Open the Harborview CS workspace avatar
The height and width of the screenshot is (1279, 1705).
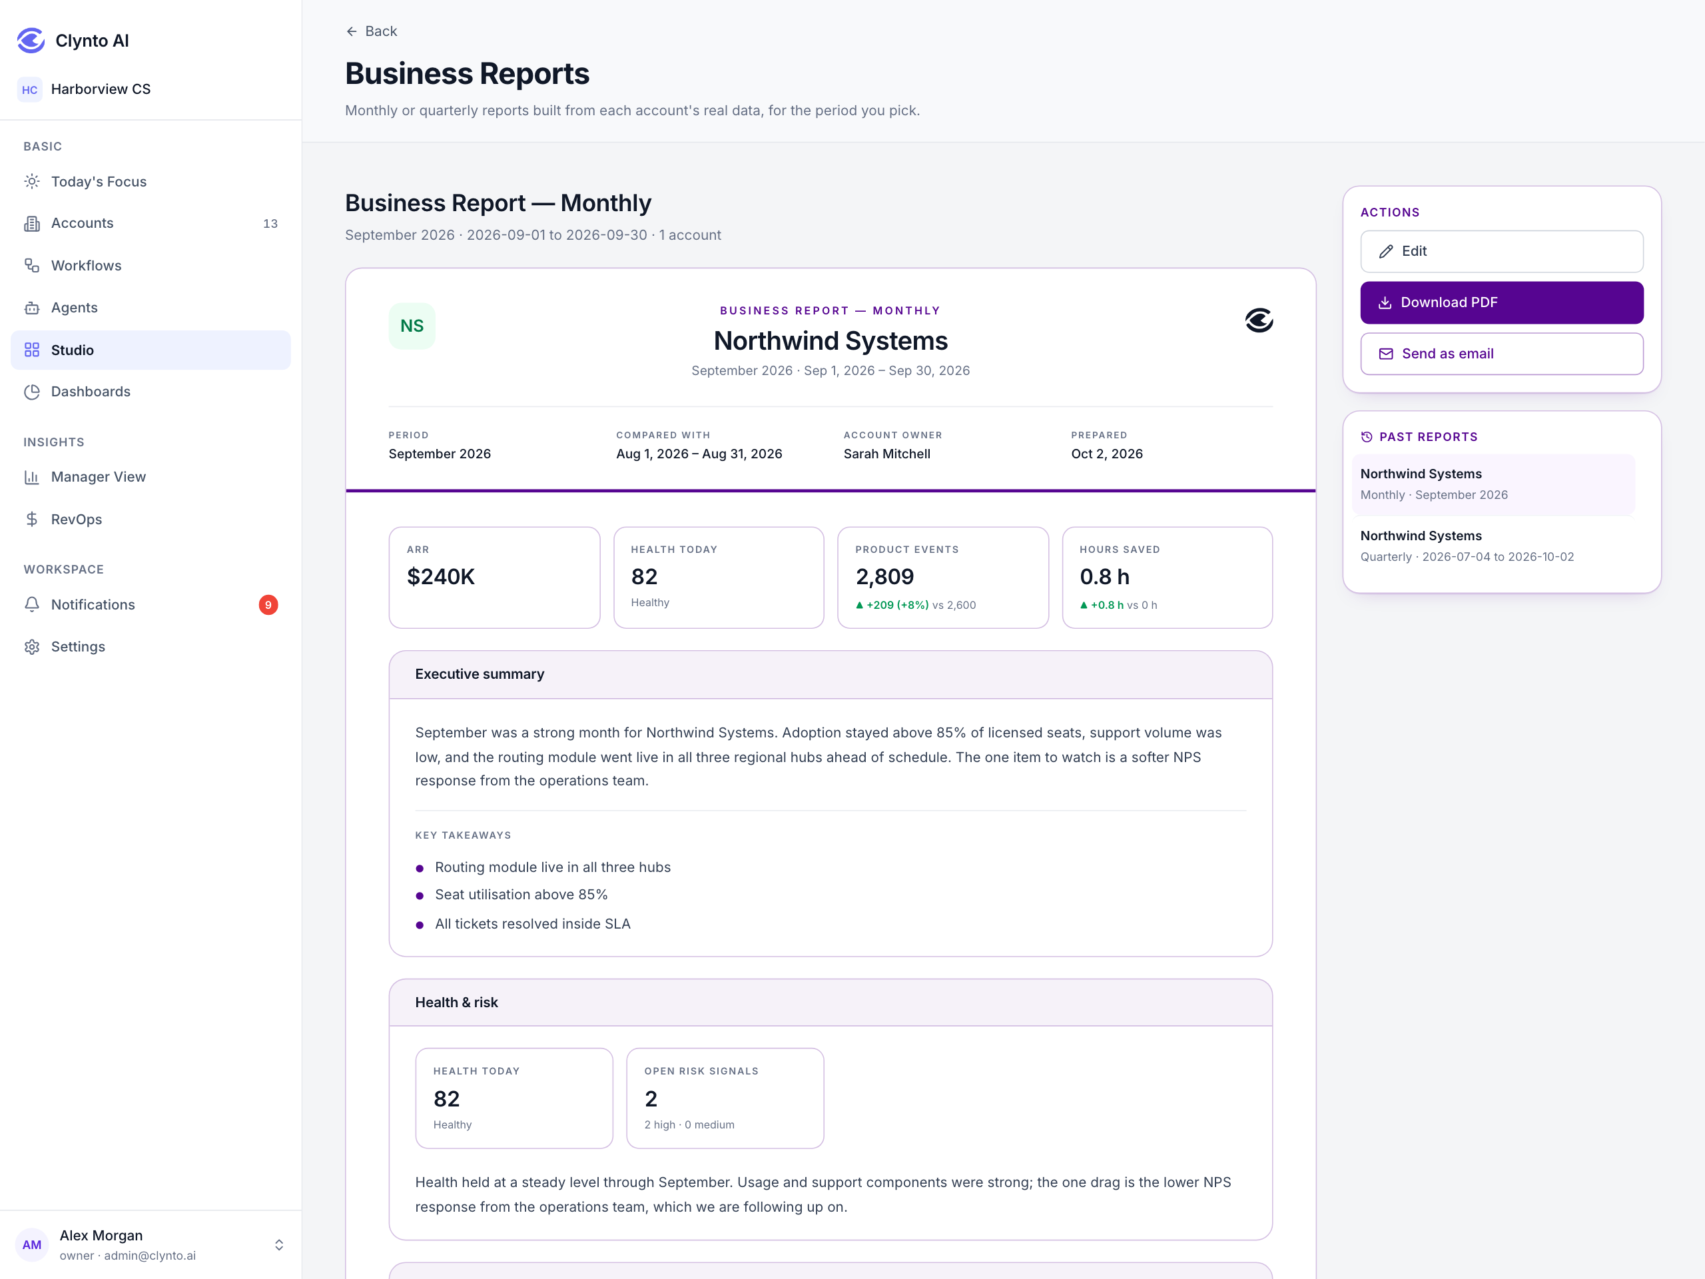tap(29, 89)
